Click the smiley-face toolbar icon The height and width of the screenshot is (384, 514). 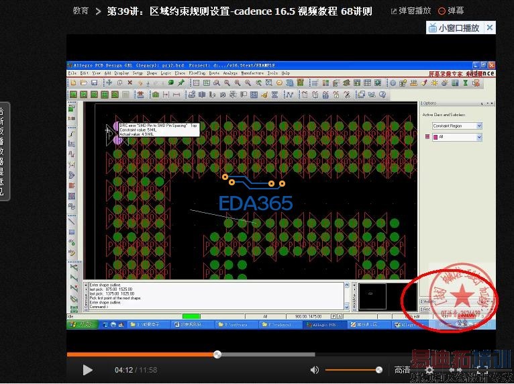click(x=279, y=83)
